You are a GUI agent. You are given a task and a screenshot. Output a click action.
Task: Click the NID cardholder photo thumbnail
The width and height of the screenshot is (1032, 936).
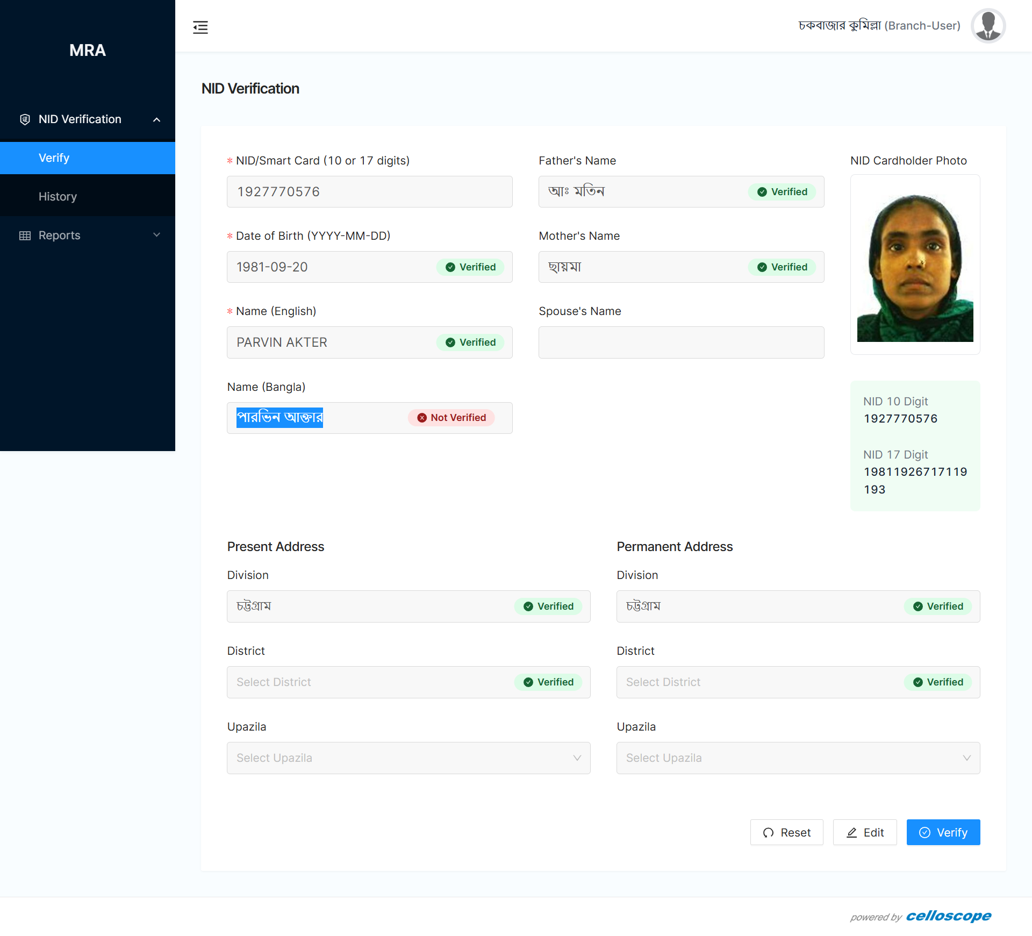pyautogui.click(x=915, y=267)
